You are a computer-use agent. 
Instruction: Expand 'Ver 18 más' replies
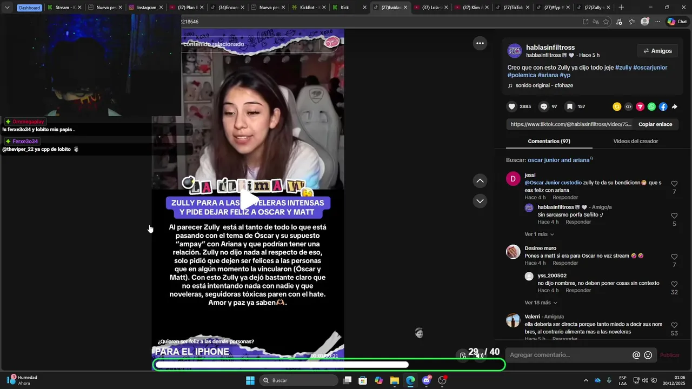[x=541, y=303]
